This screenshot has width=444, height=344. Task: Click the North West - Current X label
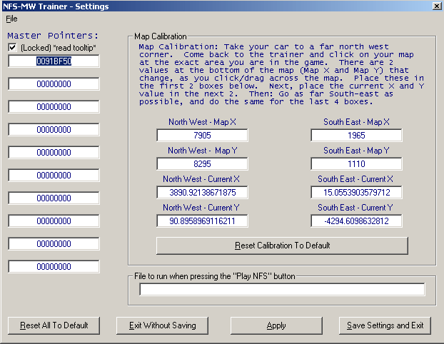point(201,179)
